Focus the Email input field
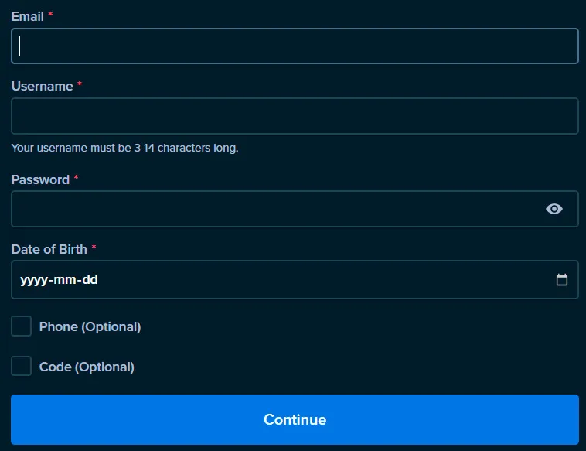 tap(294, 46)
